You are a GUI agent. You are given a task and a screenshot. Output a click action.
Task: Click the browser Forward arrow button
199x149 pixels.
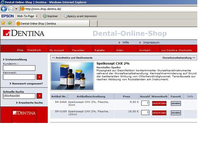click(x=11, y=9)
